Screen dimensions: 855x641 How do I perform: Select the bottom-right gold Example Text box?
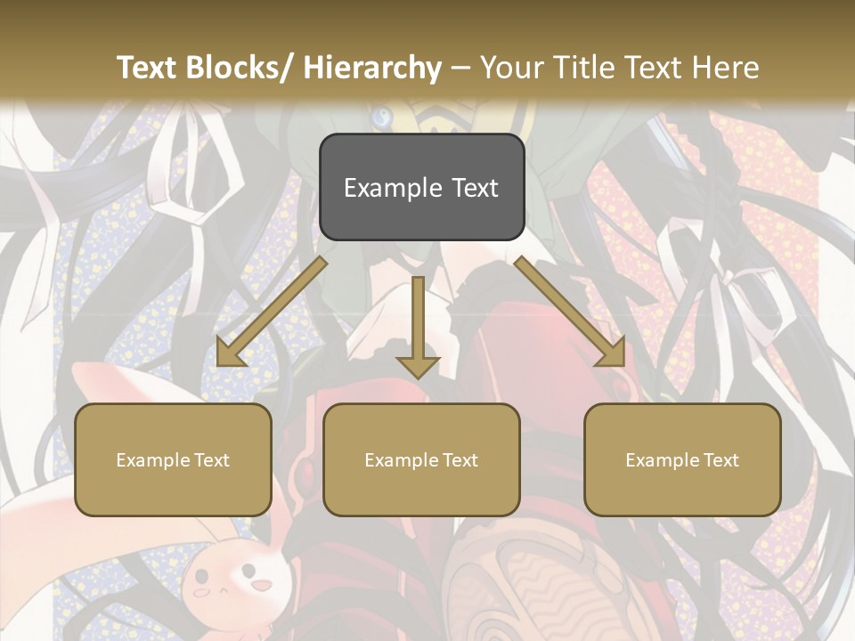tap(682, 459)
